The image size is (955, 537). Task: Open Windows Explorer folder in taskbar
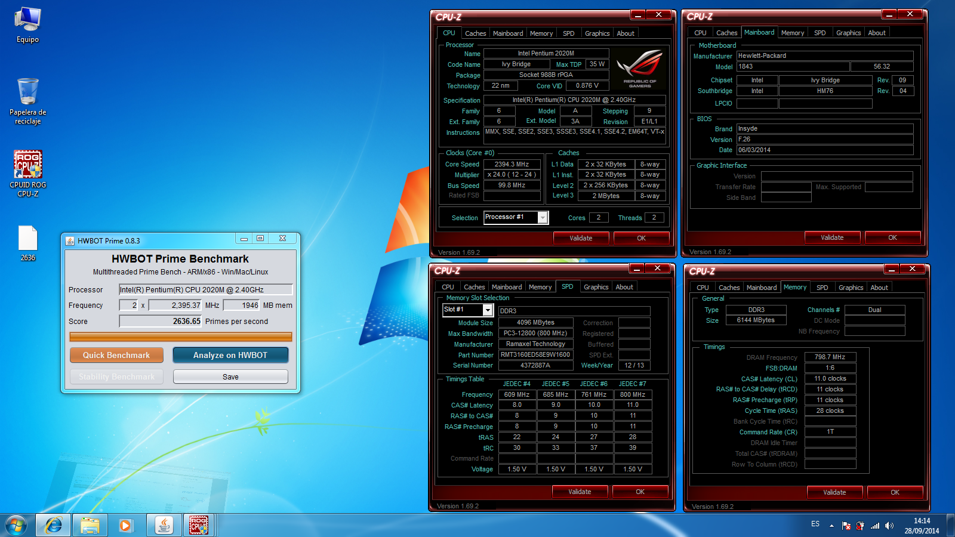[x=90, y=525]
